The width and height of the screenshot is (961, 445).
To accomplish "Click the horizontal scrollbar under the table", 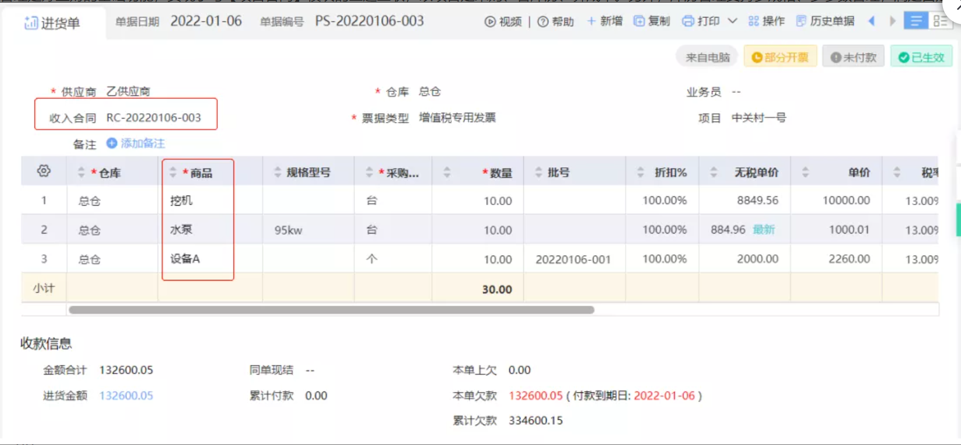I will tap(331, 310).
